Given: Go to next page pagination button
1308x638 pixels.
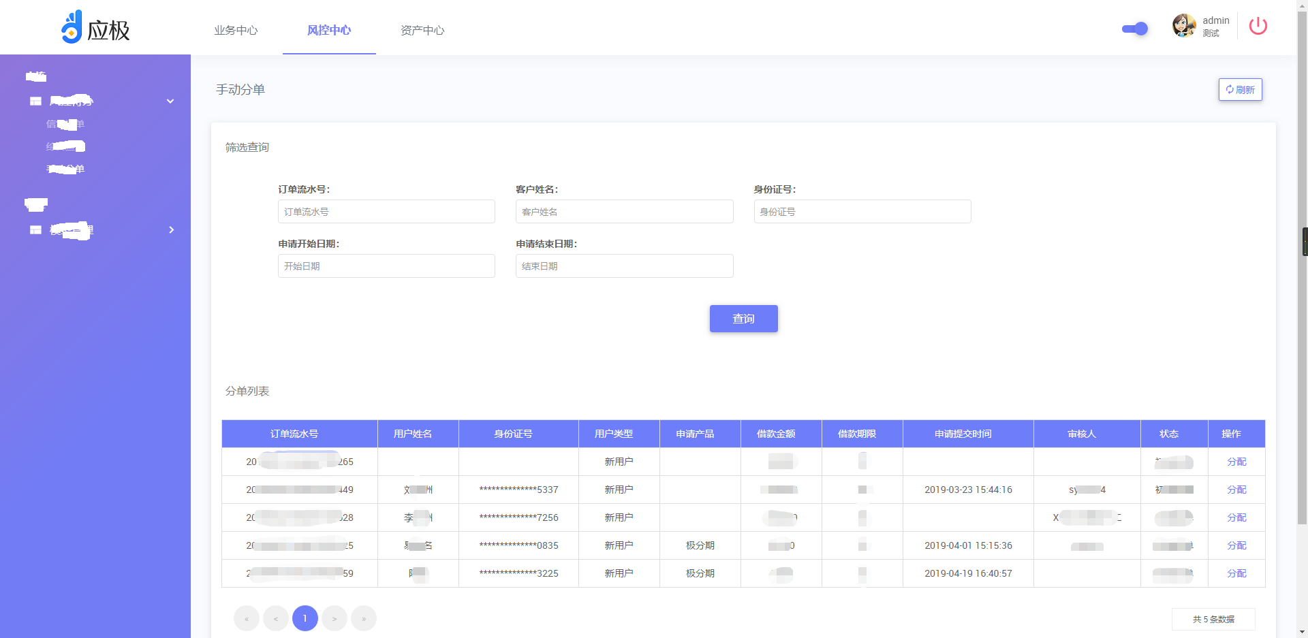Looking at the screenshot, I should click(x=334, y=618).
